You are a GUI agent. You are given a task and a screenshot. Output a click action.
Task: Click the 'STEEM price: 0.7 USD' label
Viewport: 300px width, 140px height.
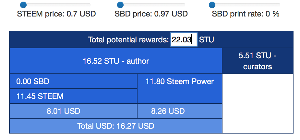click(x=56, y=14)
